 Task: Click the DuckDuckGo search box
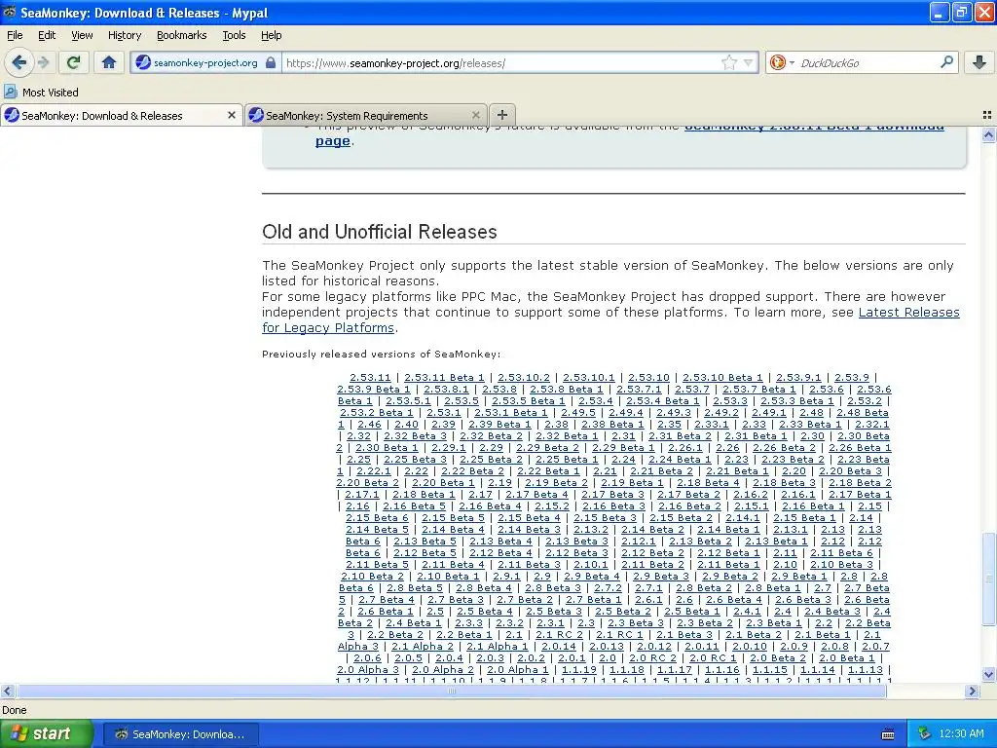click(868, 63)
